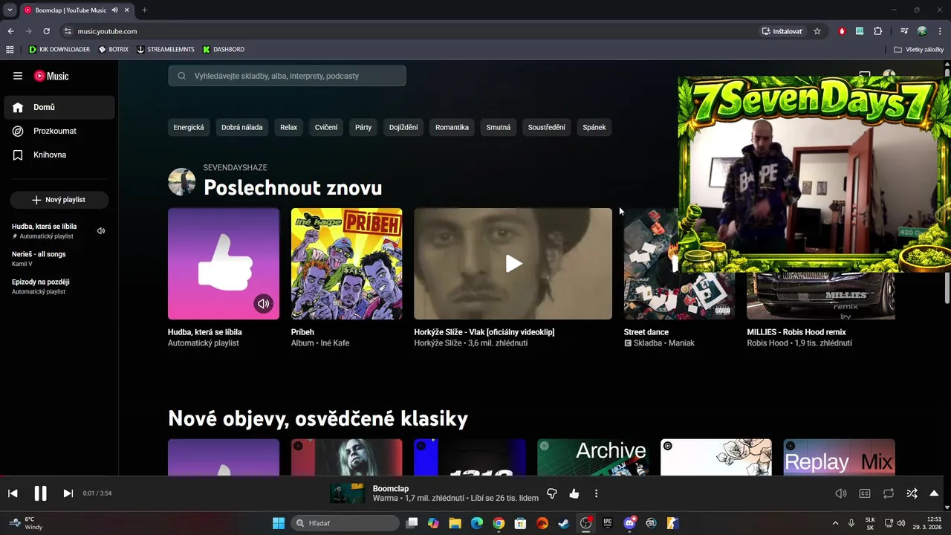Open playlist Nerieš - all songs
This screenshot has width=951, height=535.
59,259
